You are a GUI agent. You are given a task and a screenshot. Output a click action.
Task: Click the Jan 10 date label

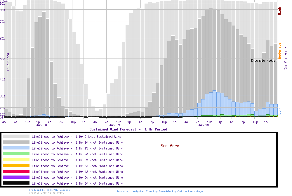[204, 125]
